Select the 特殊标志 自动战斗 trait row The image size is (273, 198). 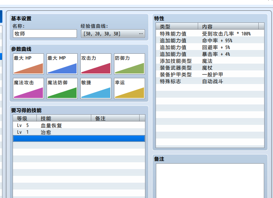[210, 81]
